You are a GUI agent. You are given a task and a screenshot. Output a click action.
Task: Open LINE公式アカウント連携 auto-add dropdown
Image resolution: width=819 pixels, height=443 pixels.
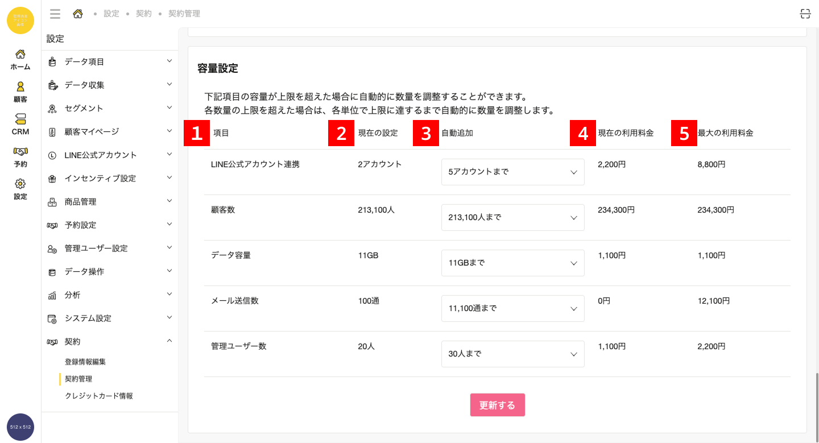coord(512,172)
